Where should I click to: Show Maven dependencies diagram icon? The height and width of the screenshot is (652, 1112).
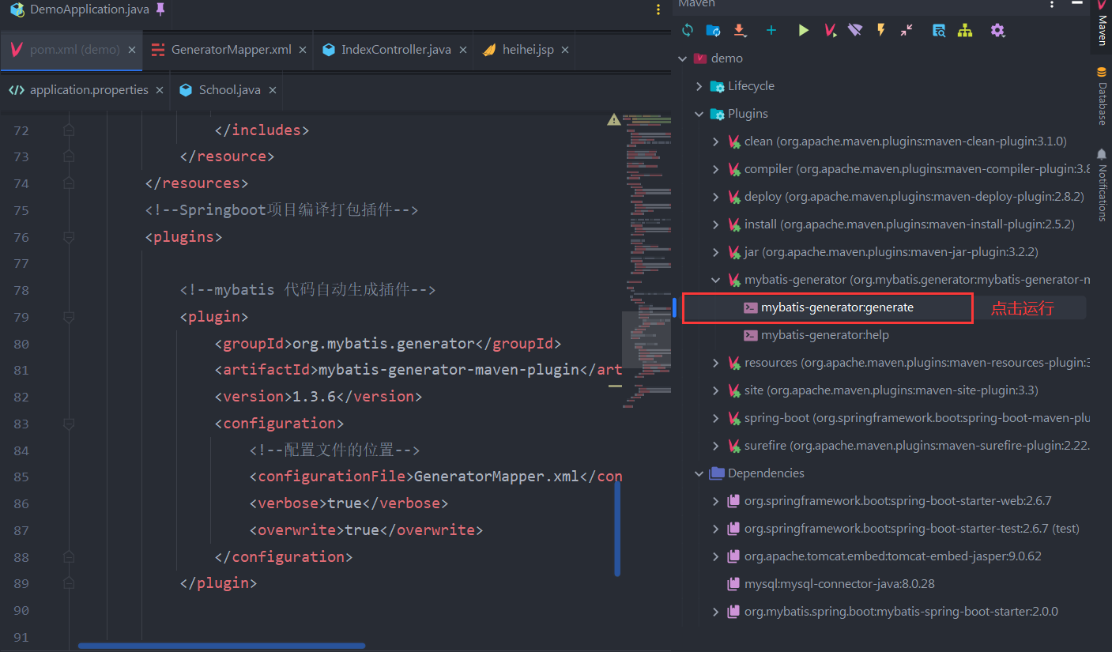pyautogui.click(x=965, y=31)
